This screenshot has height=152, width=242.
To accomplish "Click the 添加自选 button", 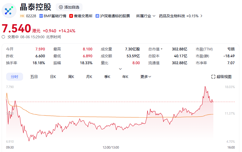I will pyautogui.click(x=69, y=7).
